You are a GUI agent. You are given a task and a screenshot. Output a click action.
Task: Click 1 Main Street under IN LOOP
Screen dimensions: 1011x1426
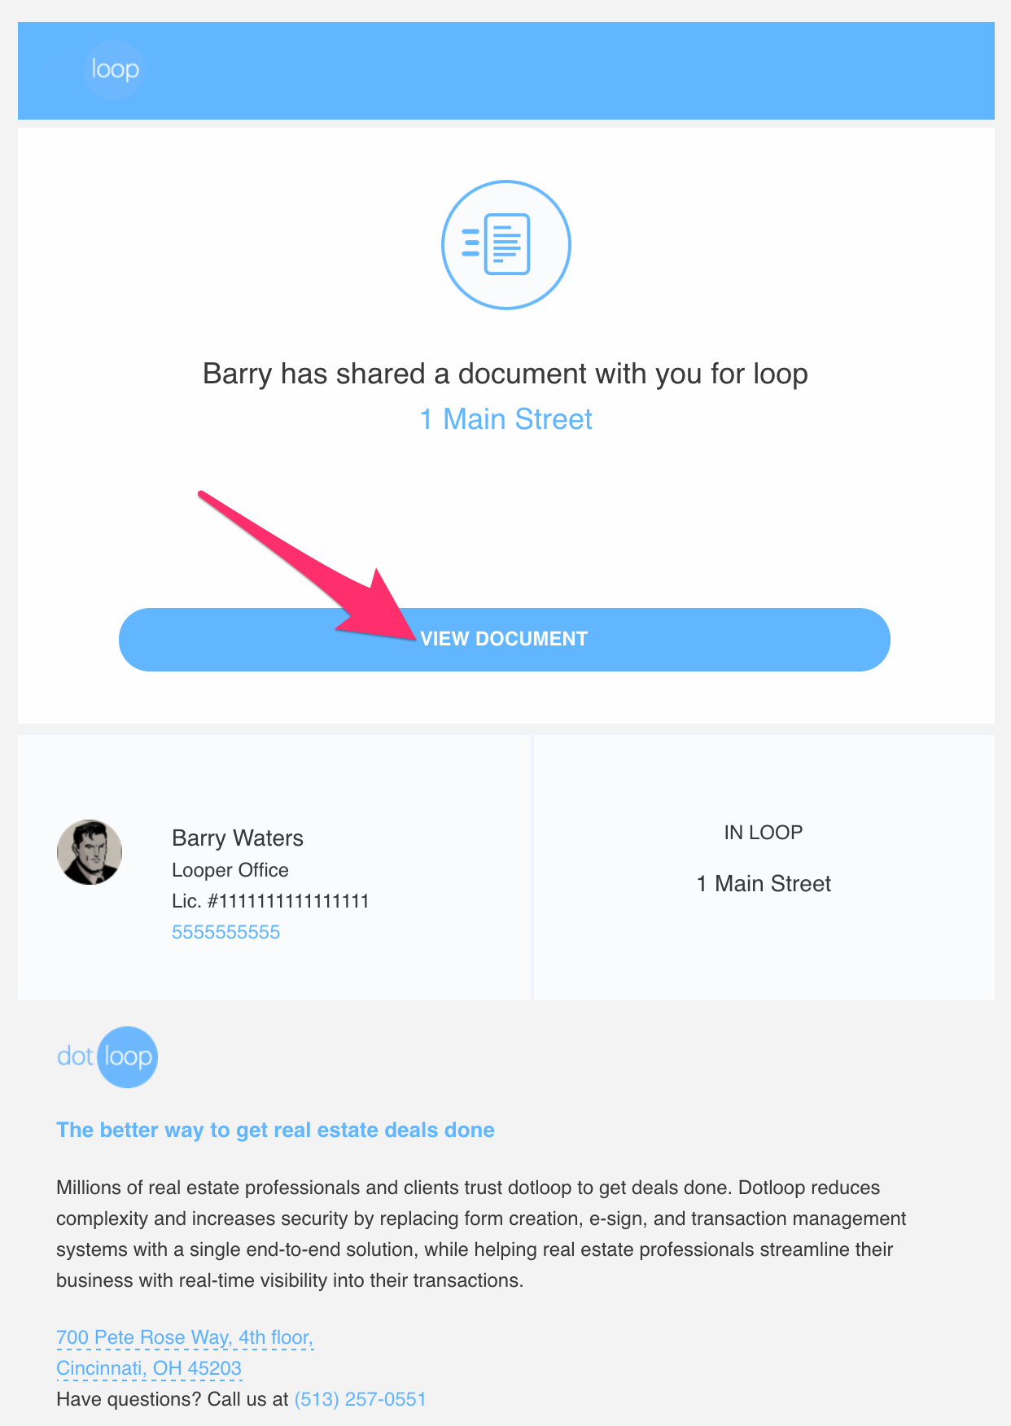point(764,884)
